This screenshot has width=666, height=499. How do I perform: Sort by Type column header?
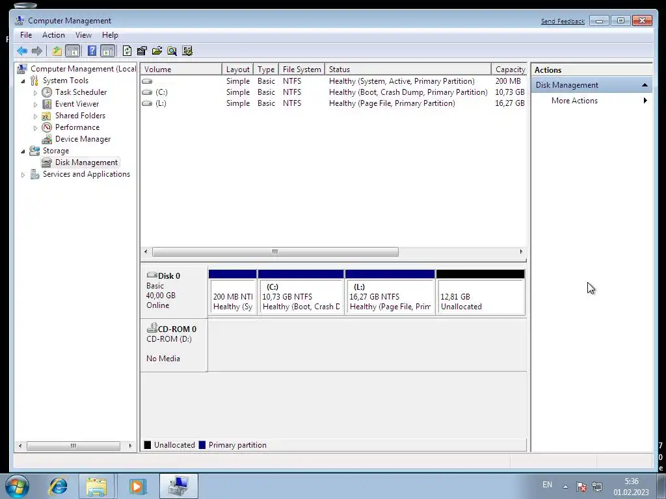click(266, 69)
